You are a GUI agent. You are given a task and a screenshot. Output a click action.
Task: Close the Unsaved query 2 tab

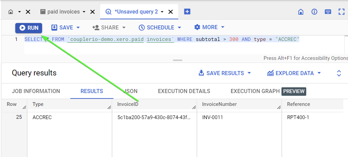click(x=170, y=12)
